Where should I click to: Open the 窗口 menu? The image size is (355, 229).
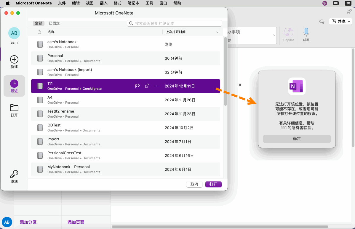[x=163, y=3]
